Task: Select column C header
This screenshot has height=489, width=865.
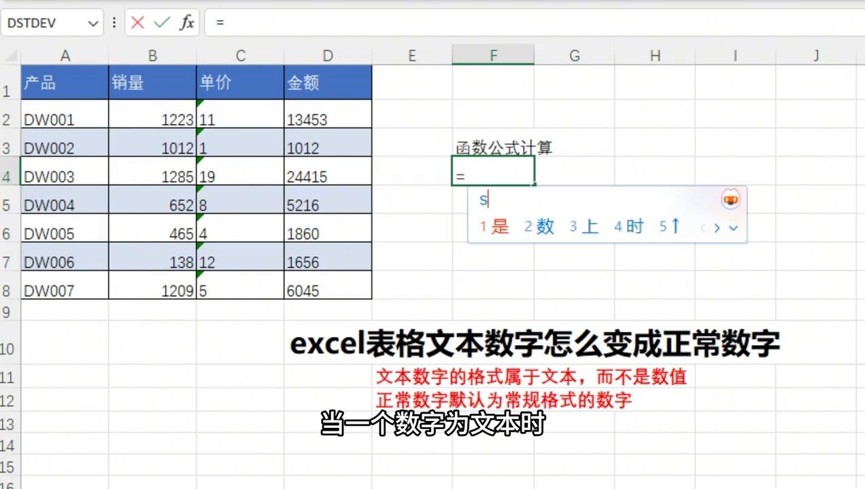Action: click(x=240, y=56)
